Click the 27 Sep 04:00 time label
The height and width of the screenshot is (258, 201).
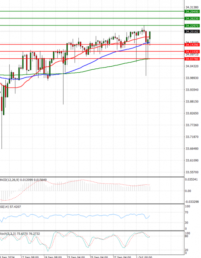point(122,257)
